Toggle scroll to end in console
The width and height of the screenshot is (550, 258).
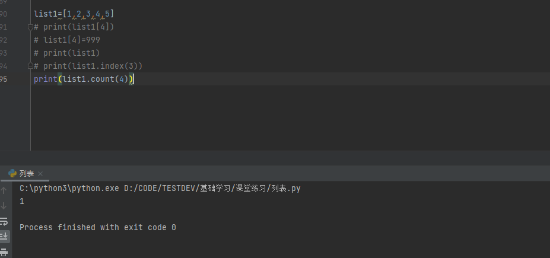click(x=4, y=236)
